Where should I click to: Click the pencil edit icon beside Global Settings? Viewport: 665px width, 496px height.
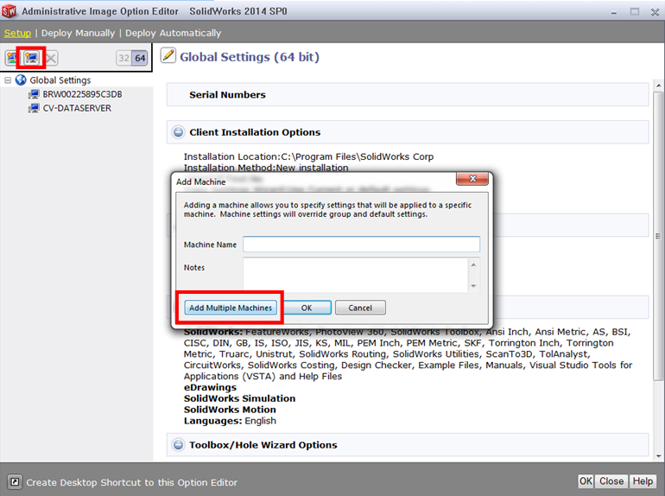pos(168,55)
